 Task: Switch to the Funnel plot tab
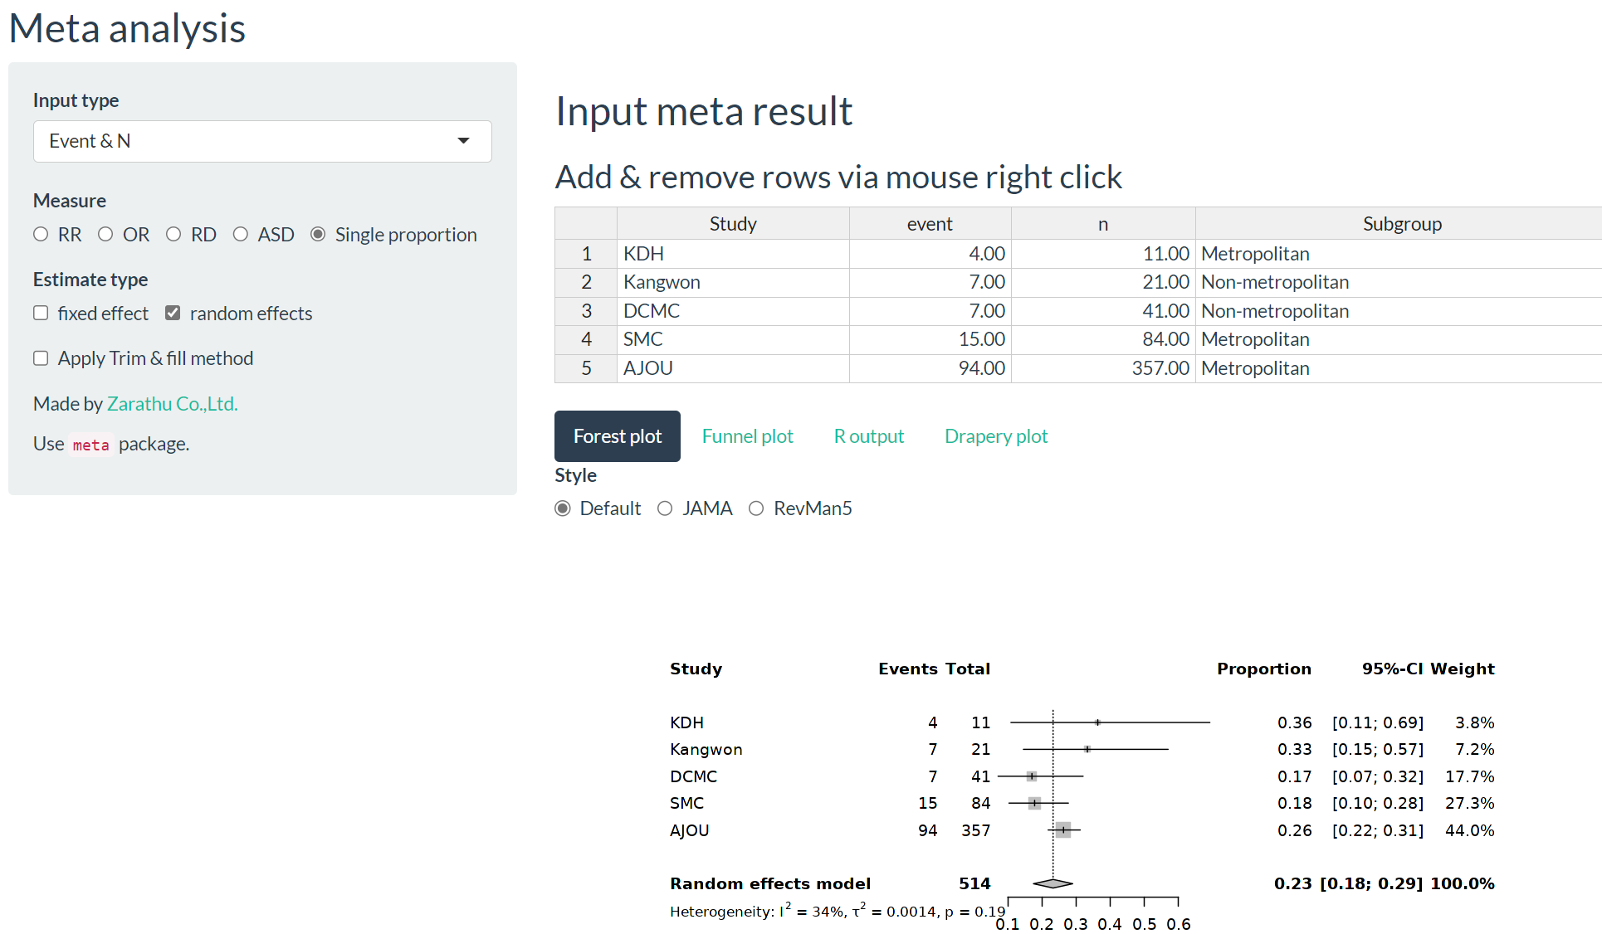pos(747,436)
